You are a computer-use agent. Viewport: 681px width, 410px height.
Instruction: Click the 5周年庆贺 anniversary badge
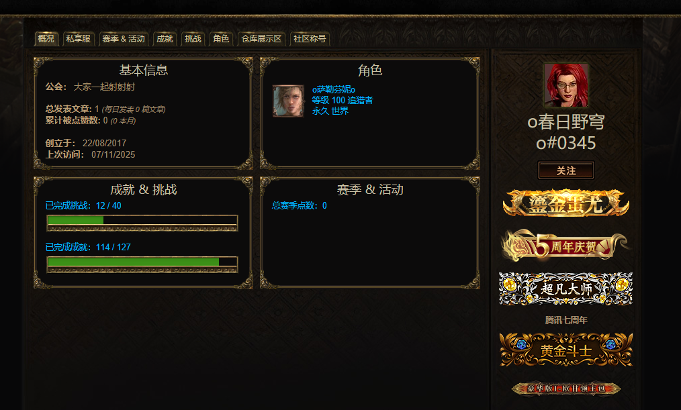coord(566,246)
